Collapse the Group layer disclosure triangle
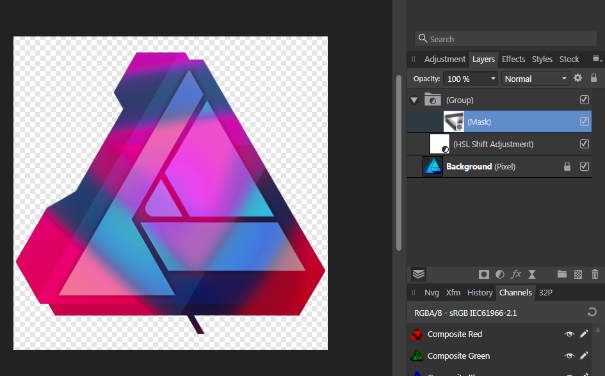Viewport: 605px width, 376px height. click(414, 100)
